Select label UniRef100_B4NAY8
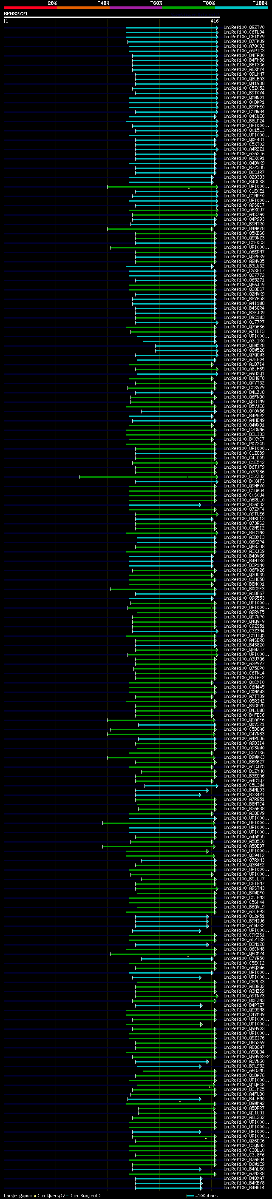The image size is (272, 1199). (244, 228)
